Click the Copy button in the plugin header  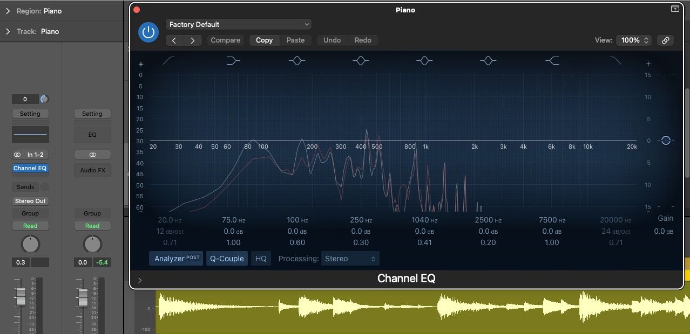(264, 40)
